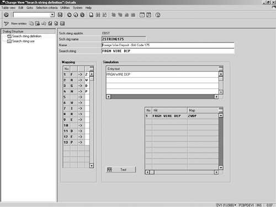Image resolution: width=276 pixels, height=207 pixels.
Task: Open Utilities menu
Action: [x=65, y=8]
